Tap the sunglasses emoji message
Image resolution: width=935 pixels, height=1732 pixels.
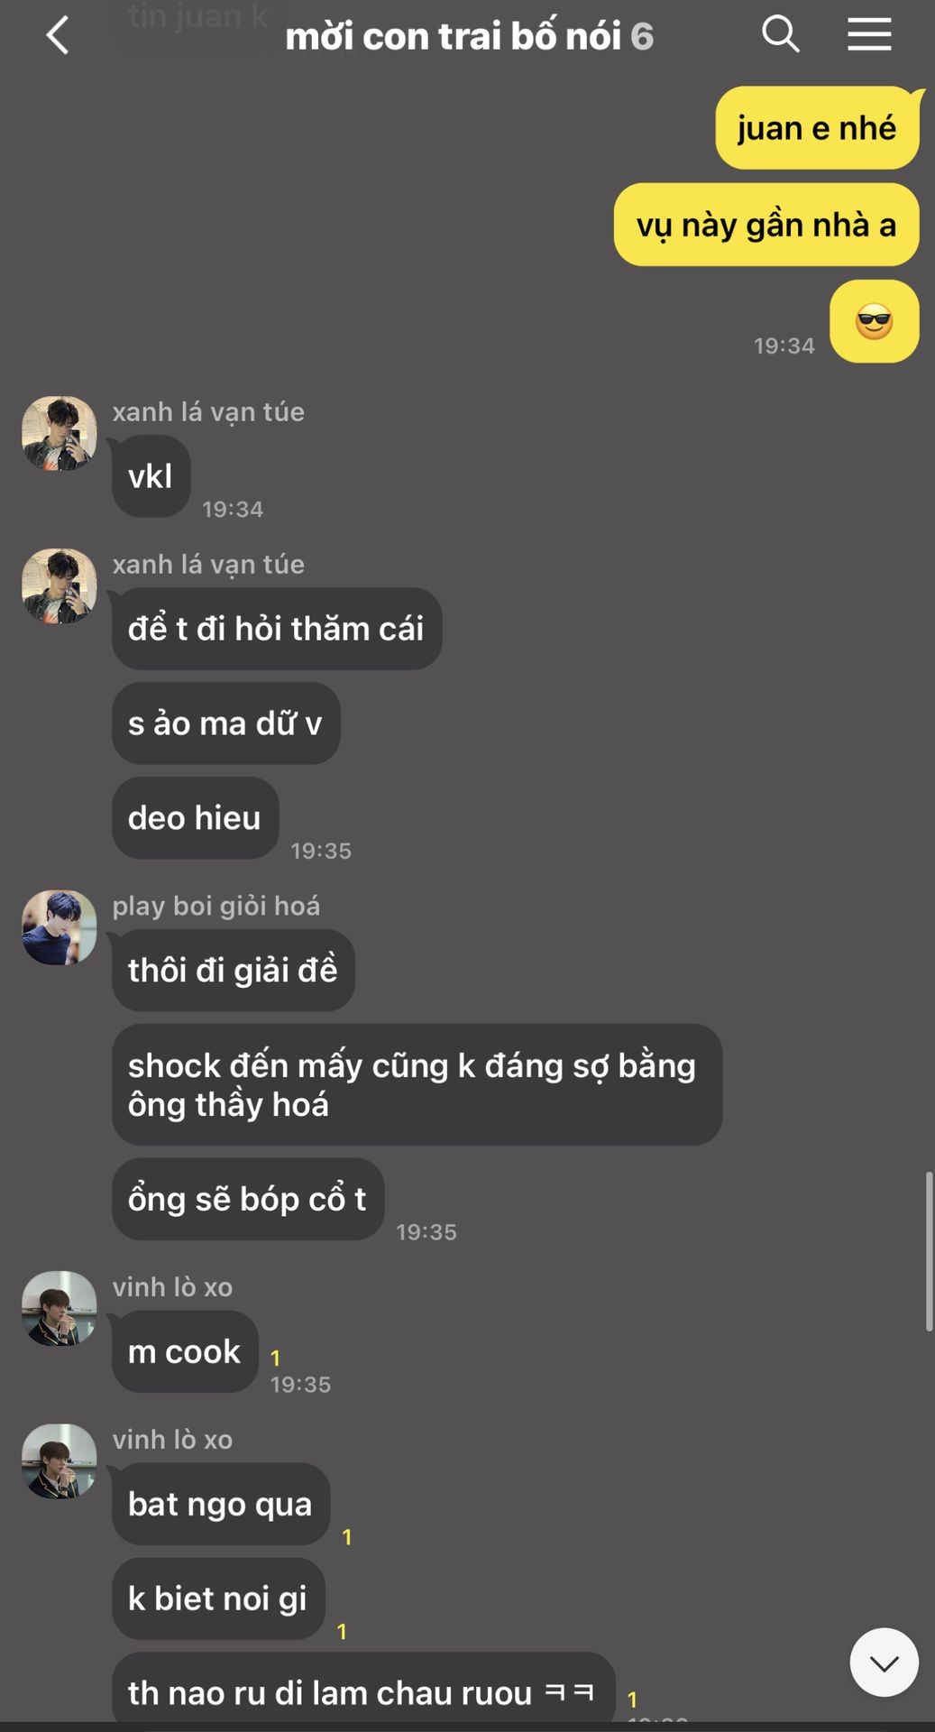[874, 321]
